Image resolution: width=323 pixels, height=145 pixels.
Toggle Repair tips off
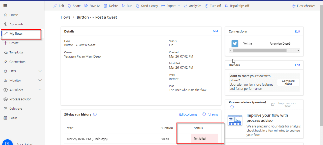[x=237, y=6]
